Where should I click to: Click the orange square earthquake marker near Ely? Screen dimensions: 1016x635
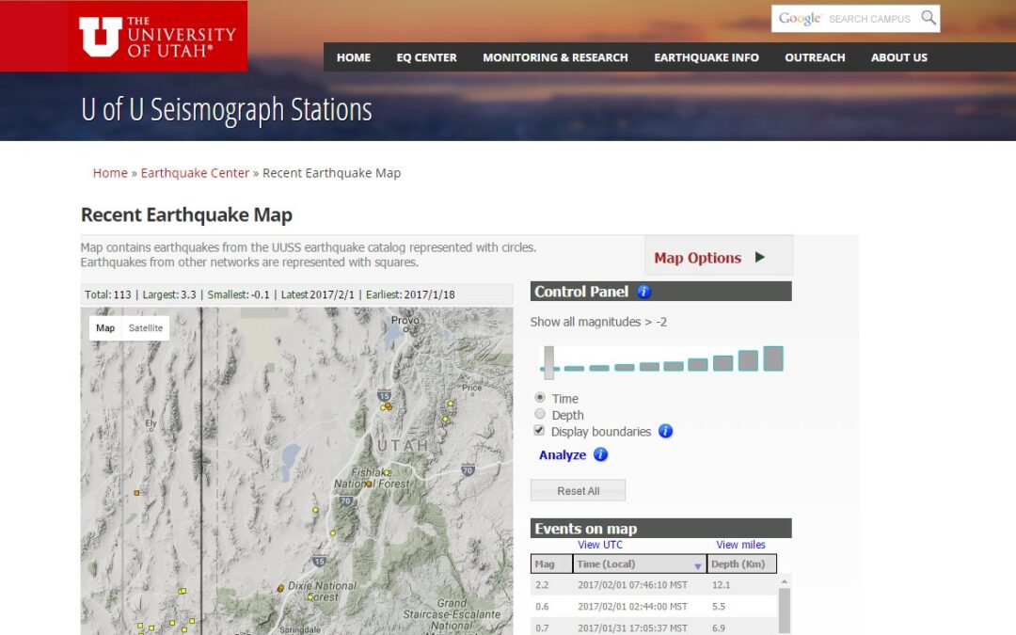136,492
